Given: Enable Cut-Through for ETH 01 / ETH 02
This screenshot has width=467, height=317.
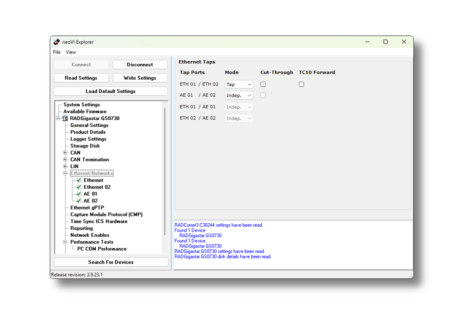Looking at the screenshot, I should pyautogui.click(x=263, y=84).
